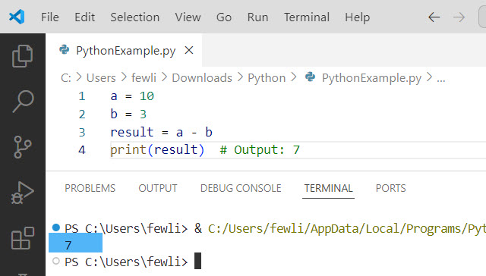Open the Selection menu

tap(135, 17)
